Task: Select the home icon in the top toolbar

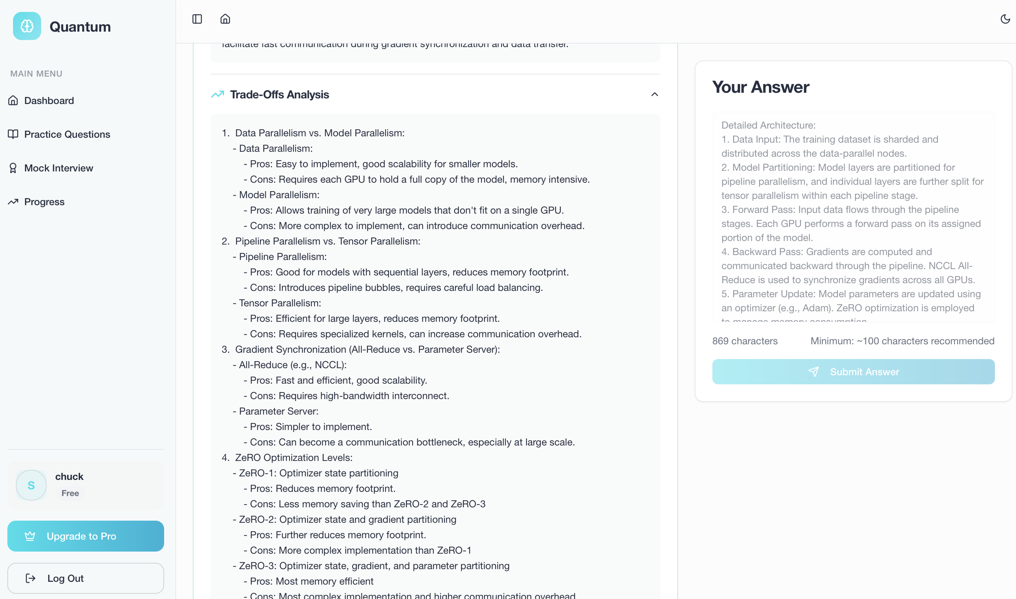Action: point(225,19)
